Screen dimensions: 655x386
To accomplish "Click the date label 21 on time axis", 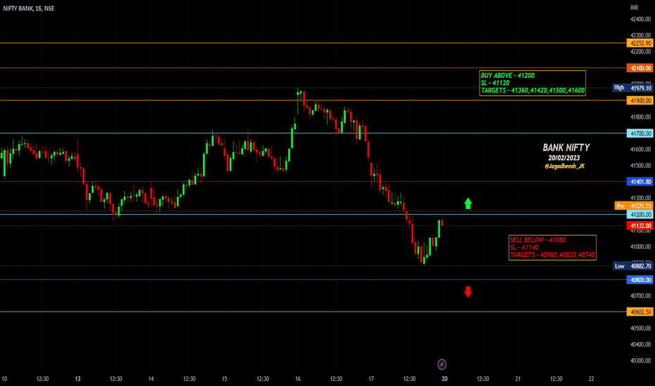I will pos(517,379).
